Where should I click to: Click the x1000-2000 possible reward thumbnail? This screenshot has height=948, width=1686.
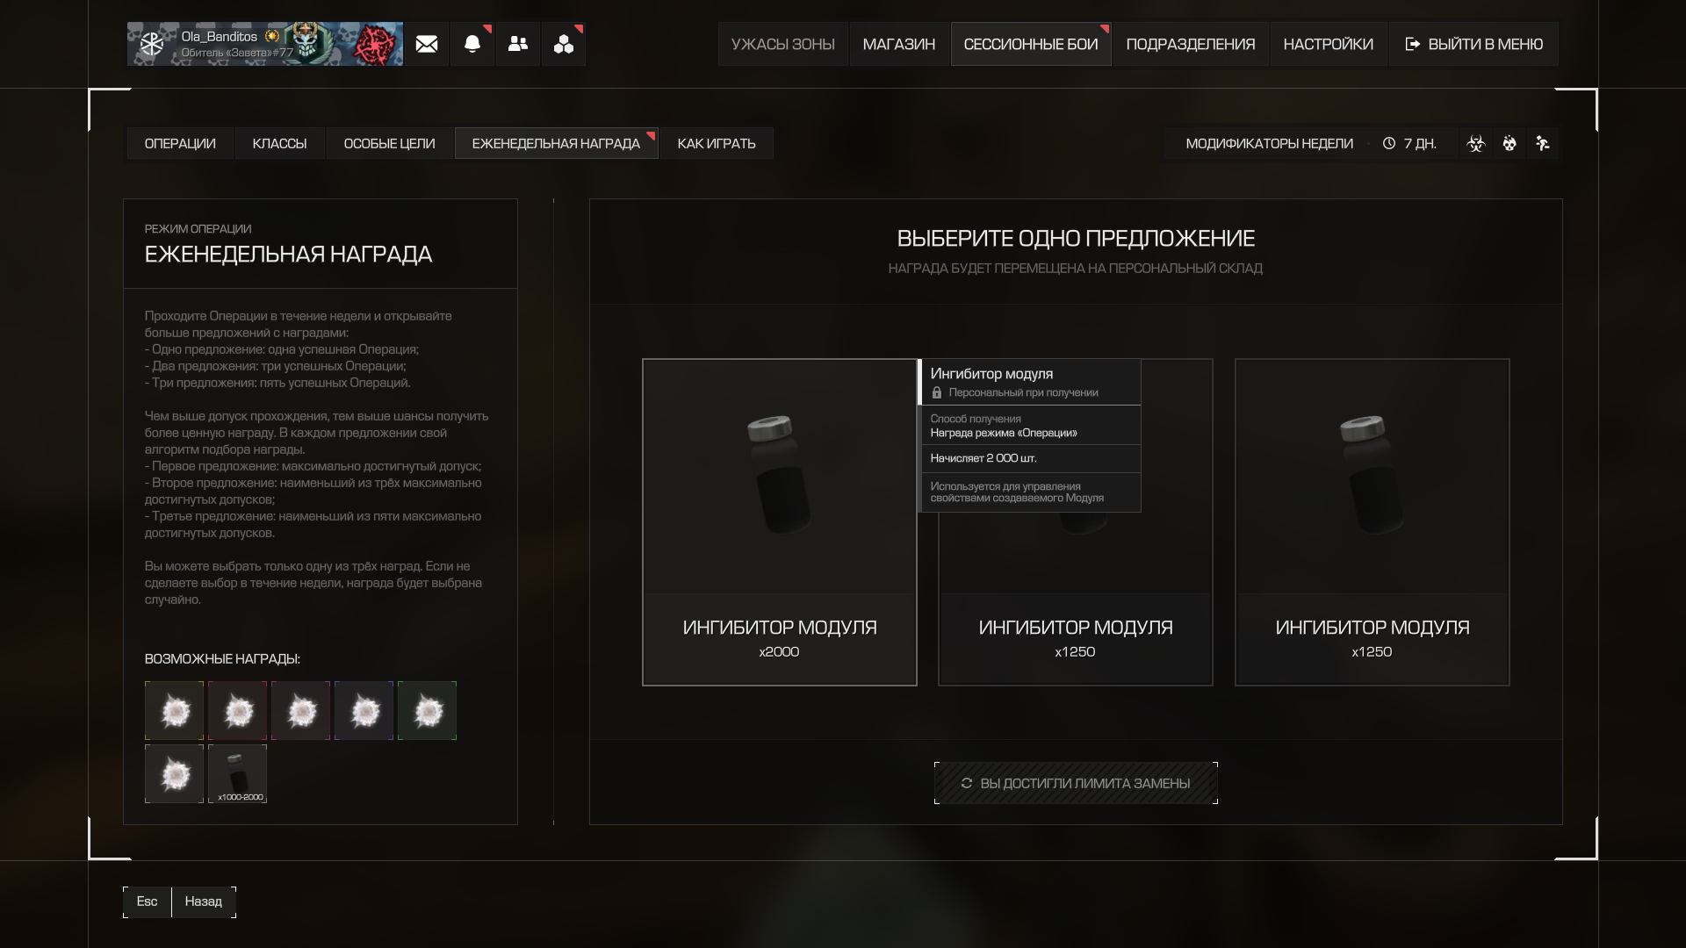[x=237, y=774]
